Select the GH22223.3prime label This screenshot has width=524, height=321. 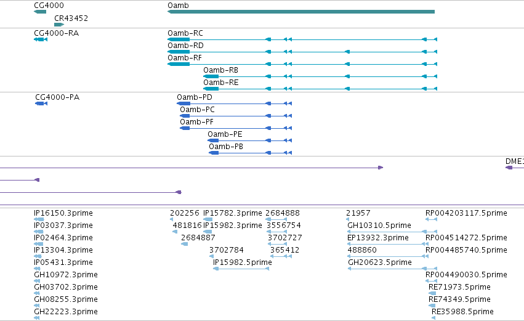pos(66,312)
